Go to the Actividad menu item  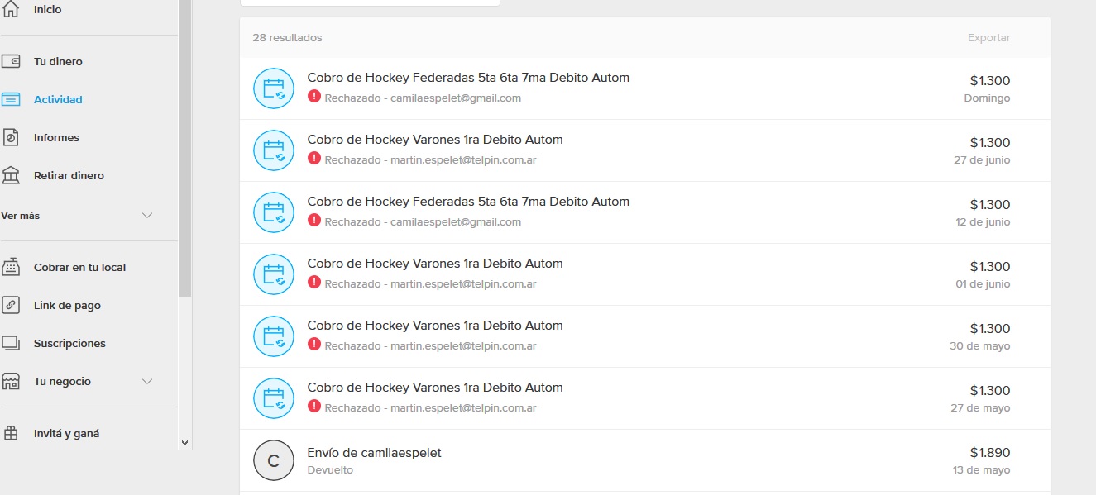[58, 100]
